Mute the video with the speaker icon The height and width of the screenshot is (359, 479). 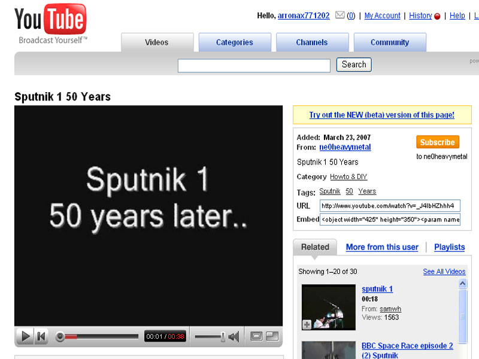click(234, 337)
